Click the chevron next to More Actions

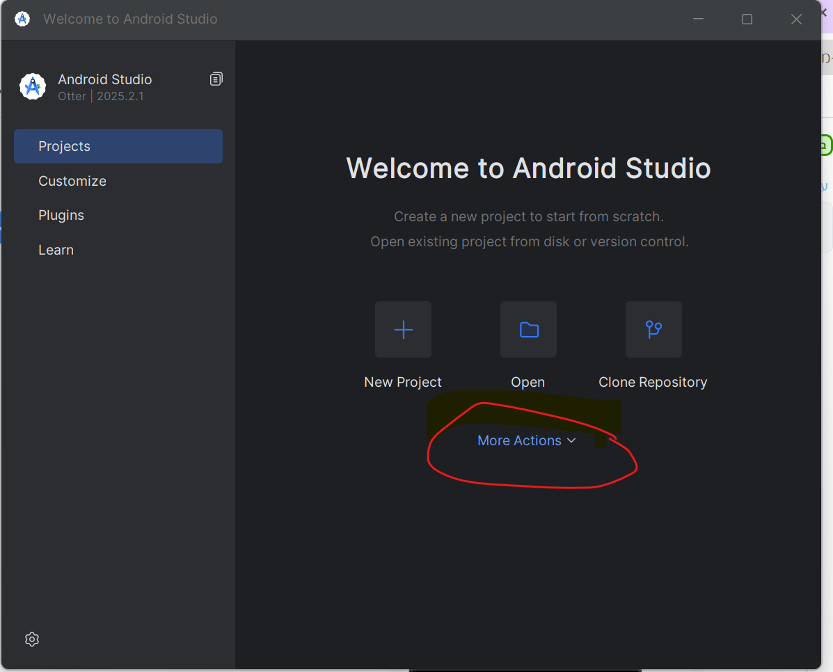coord(571,440)
